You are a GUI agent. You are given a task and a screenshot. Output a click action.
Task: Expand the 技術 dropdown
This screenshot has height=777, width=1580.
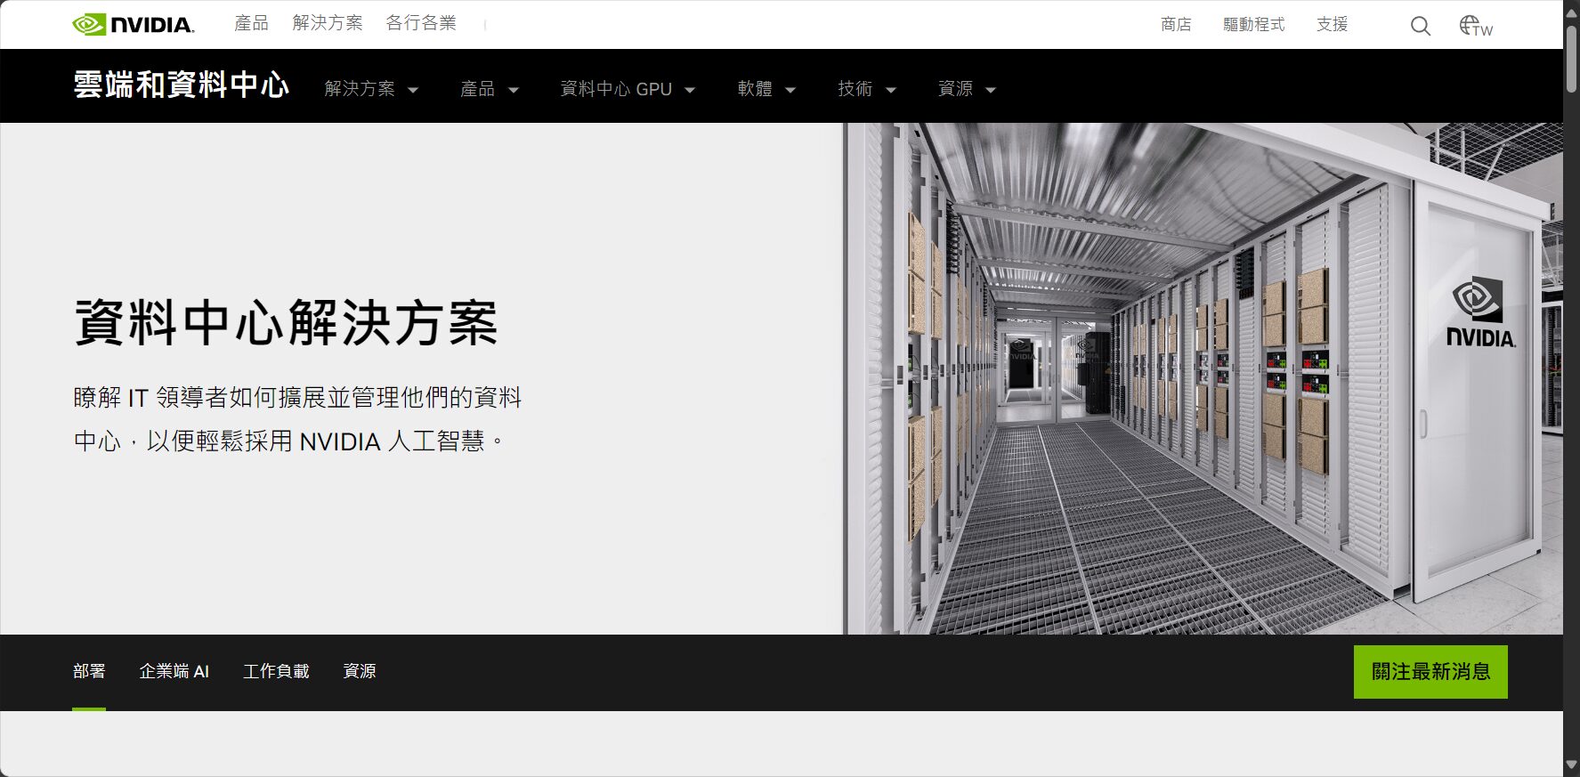(x=866, y=89)
